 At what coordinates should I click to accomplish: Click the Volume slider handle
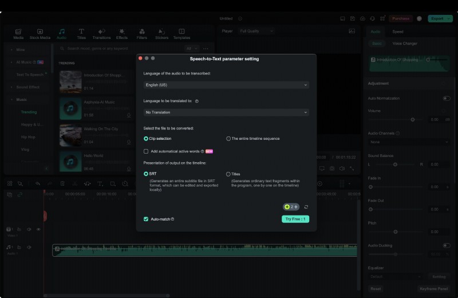[413, 120]
